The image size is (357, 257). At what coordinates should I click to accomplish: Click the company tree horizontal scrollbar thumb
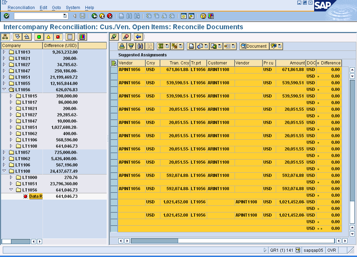click(x=21, y=241)
